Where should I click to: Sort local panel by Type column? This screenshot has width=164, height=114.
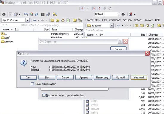[61, 30]
